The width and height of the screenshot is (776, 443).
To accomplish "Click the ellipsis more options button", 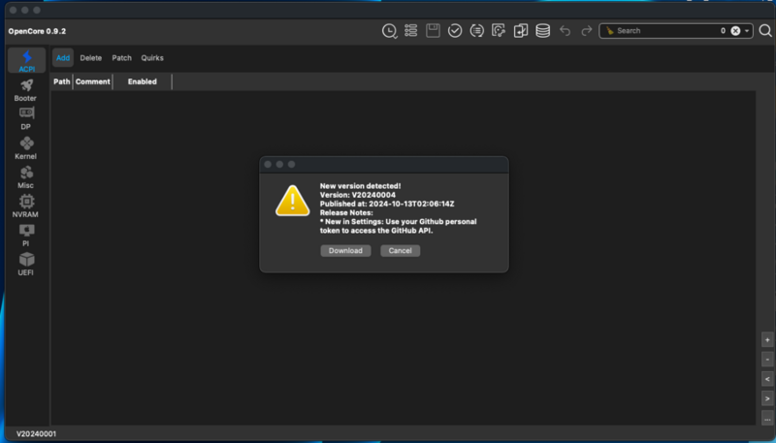I will coord(767,418).
